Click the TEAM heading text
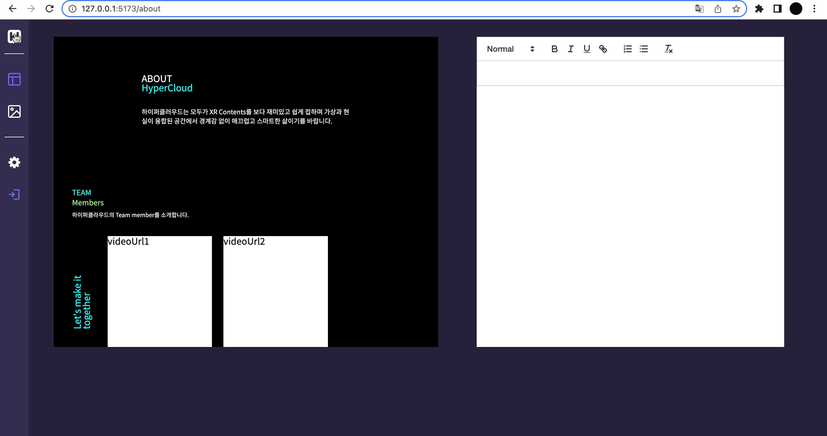 click(82, 192)
